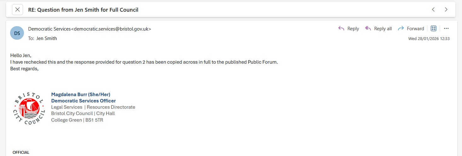The width and height of the screenshot is (462, 156).
Task: Go to the previous message using left chevron
Action: click(433, 9)
